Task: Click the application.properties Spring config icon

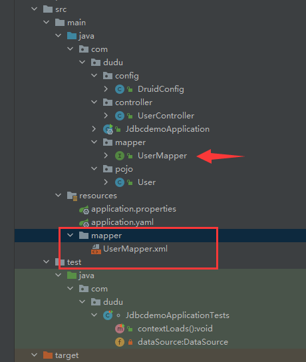Action: (84, 210)
